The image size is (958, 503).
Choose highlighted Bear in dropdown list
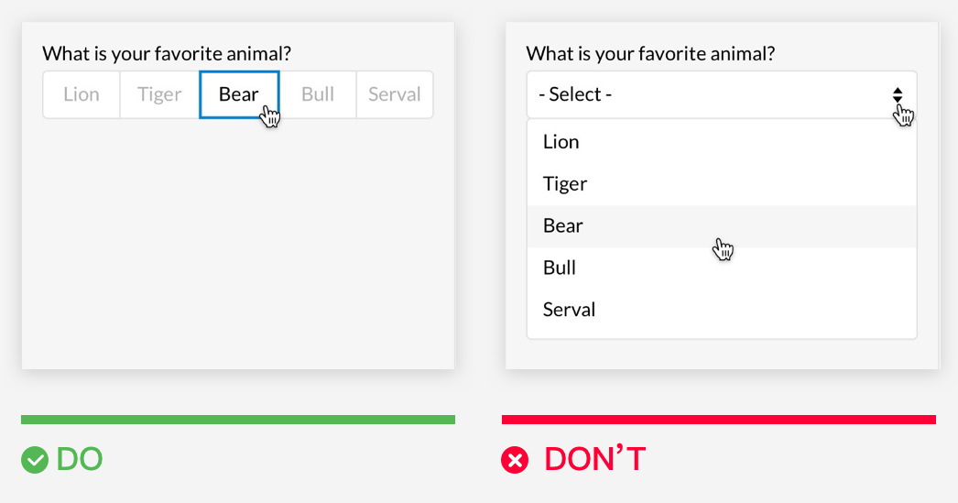[722, 226]
